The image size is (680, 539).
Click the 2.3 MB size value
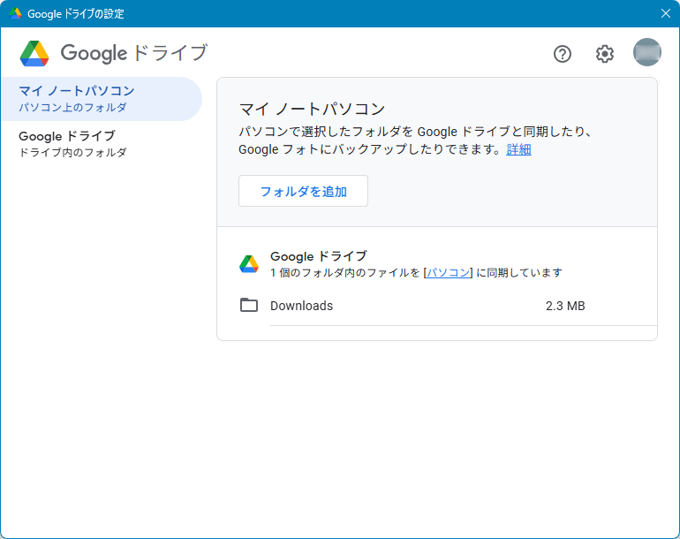pos(565,306)
